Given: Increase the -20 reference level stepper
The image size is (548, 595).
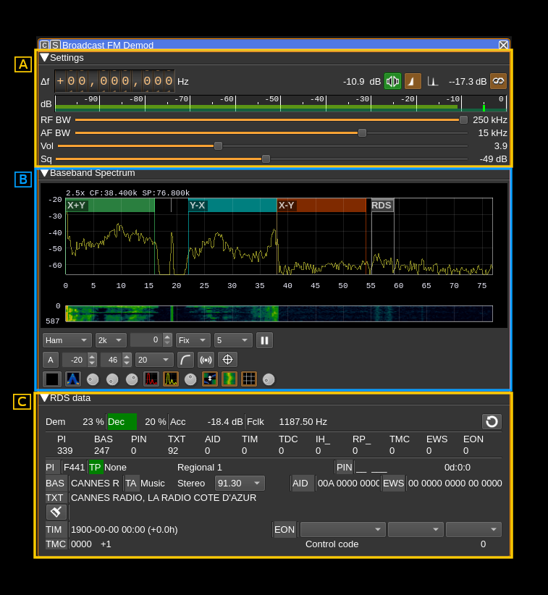Looking at the screenshot, I should [92, 356].
